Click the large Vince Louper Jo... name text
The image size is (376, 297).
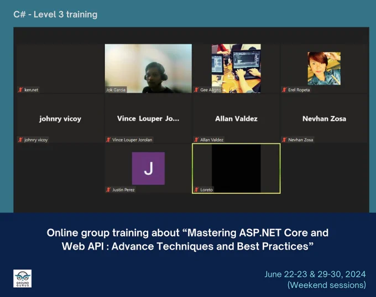click(148, 118)
